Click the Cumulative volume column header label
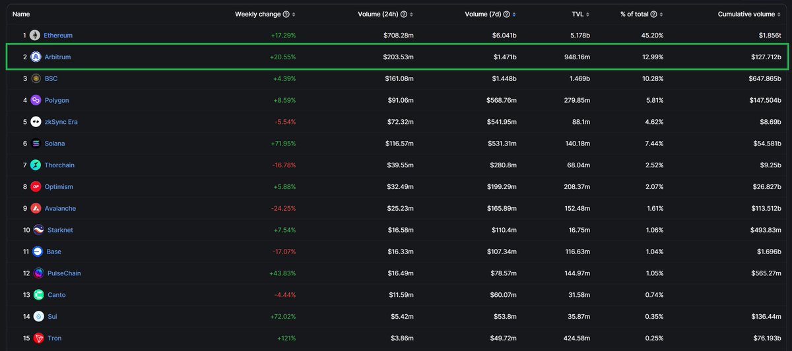 pyautogui.click(x=746, y=14)
